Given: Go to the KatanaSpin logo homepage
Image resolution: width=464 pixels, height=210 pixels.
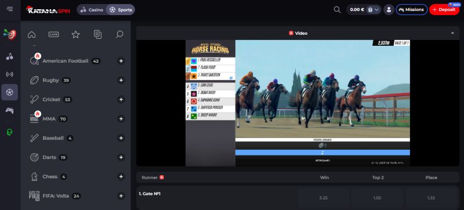Looking at the screenshot, I should click(48, 10).
